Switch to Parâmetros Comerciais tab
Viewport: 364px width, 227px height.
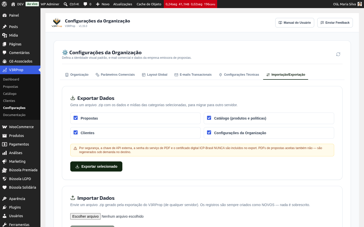pyautogui.click(x=115, y=75)
